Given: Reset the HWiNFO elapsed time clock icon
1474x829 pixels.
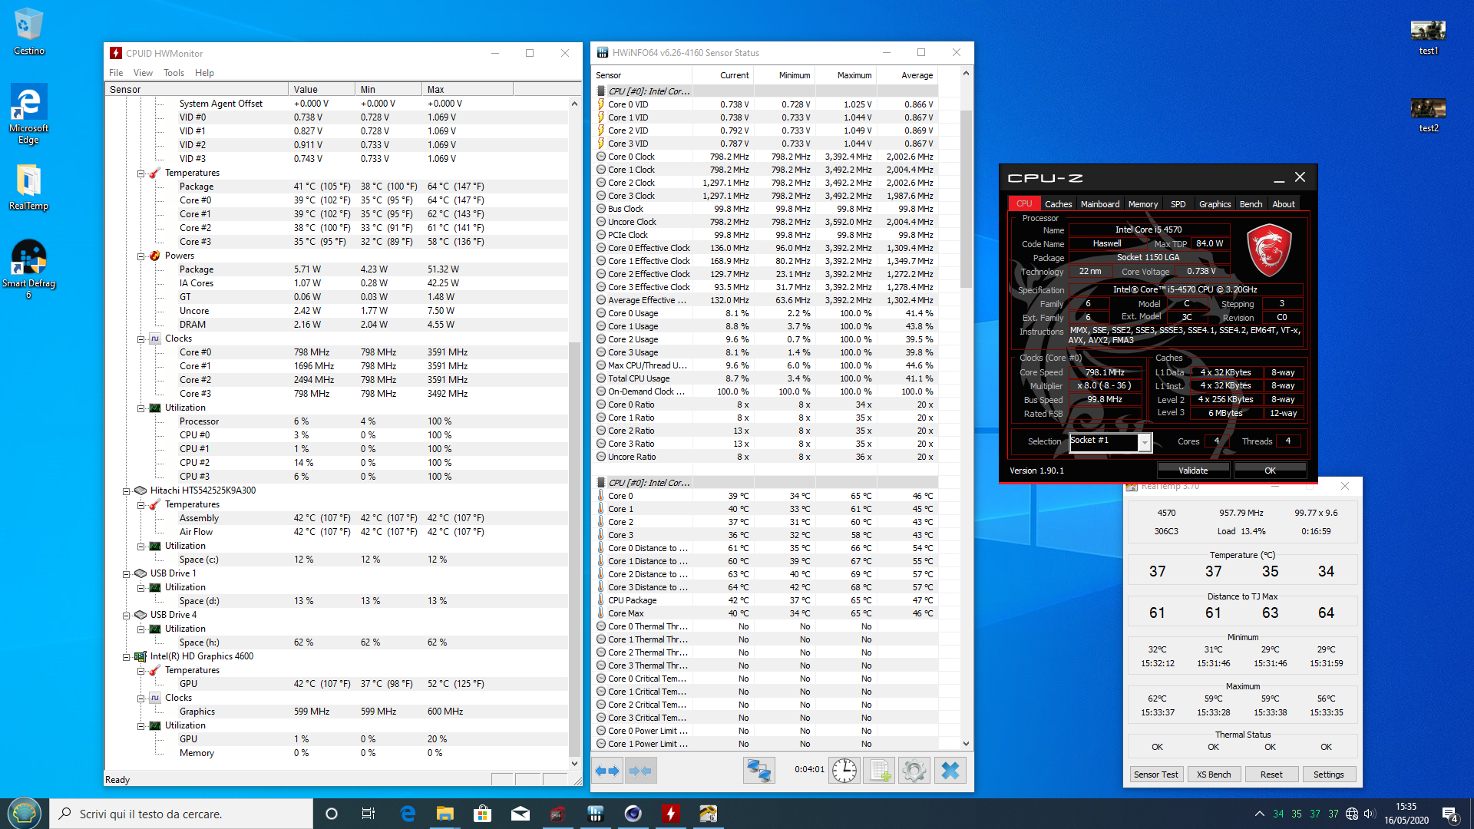Looking at the screenshot, I should pos(844,771).
